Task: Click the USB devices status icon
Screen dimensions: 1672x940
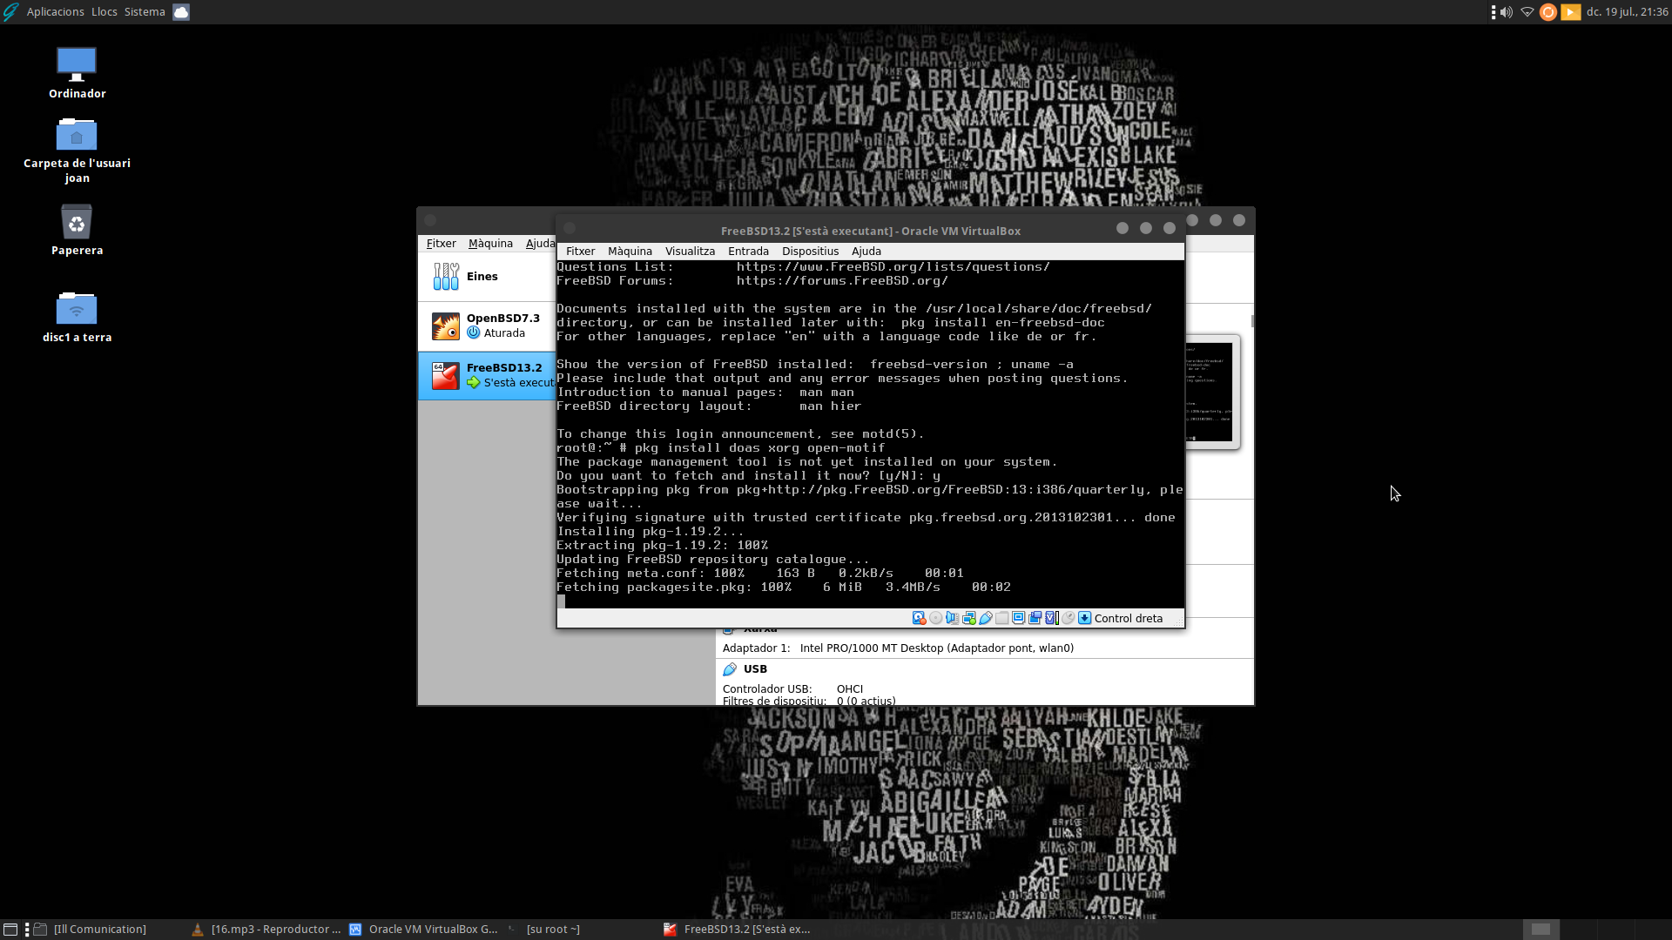Action: 985,618
